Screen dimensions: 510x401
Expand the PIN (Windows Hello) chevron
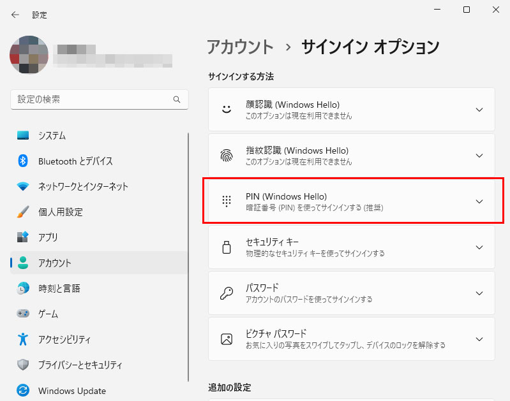479,201
